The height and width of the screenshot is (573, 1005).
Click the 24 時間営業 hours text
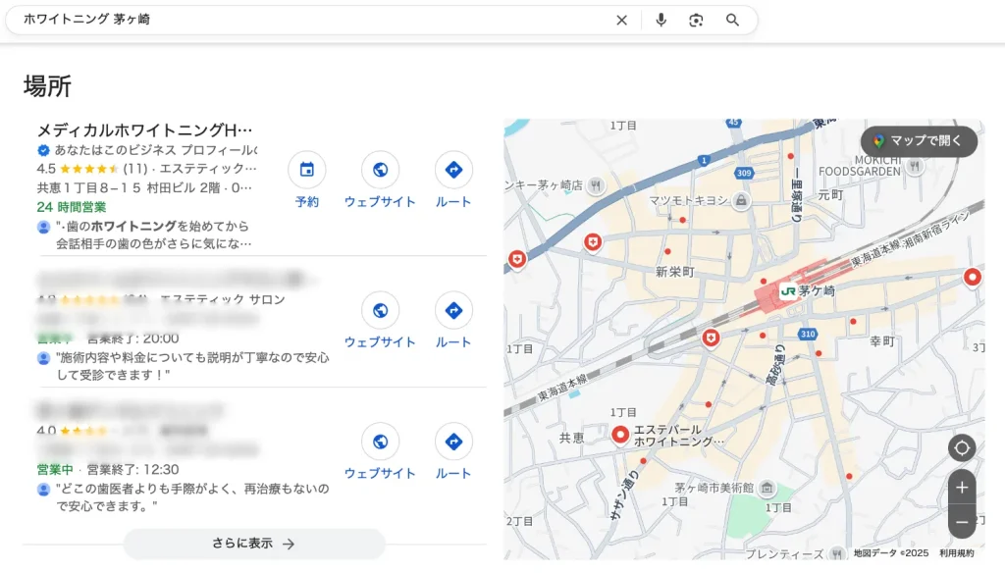71,207
